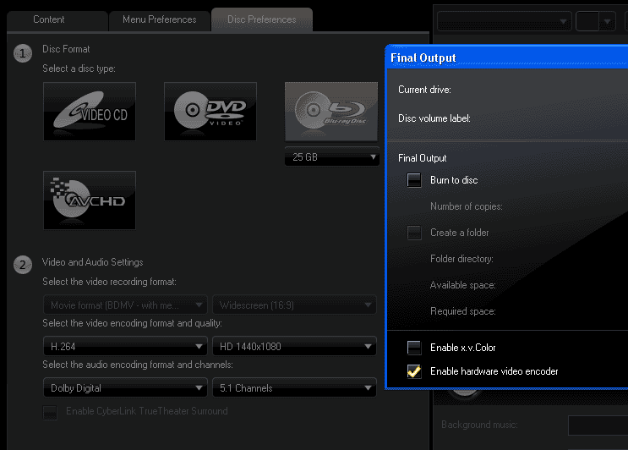Click the Video and Audio Settings heading

(92, 262)
